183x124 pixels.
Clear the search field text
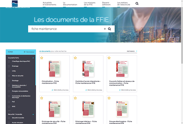105,29
